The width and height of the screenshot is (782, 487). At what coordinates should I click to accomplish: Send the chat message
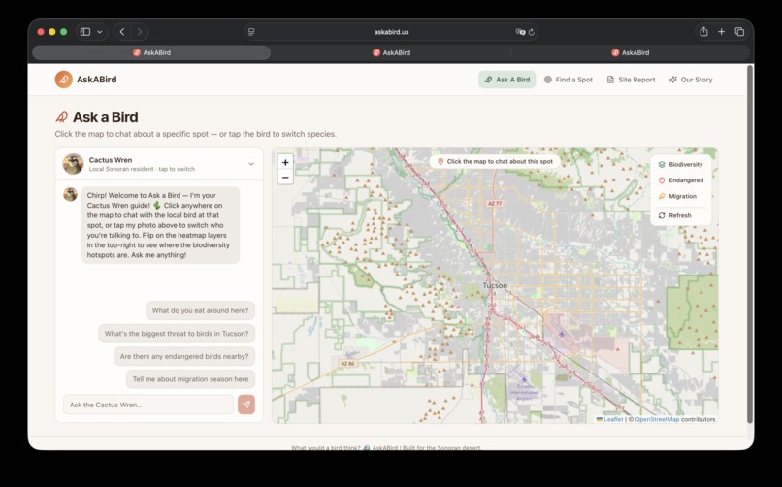pyautogui.click(x=246, y=405)
